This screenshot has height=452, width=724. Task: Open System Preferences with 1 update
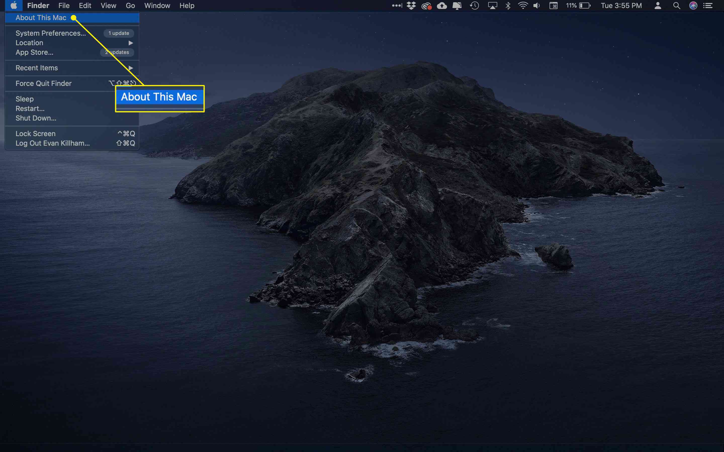51,33
